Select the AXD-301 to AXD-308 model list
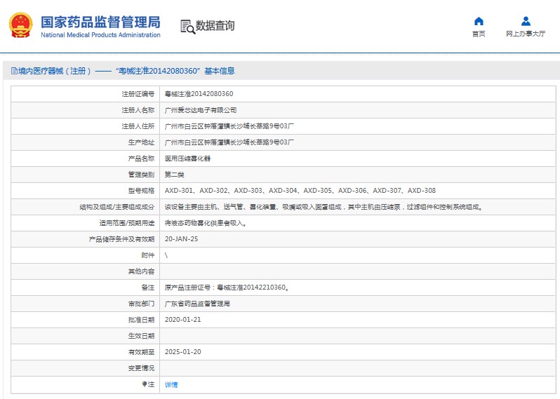This screenshot has height=399, width=560. click(300, 191)
